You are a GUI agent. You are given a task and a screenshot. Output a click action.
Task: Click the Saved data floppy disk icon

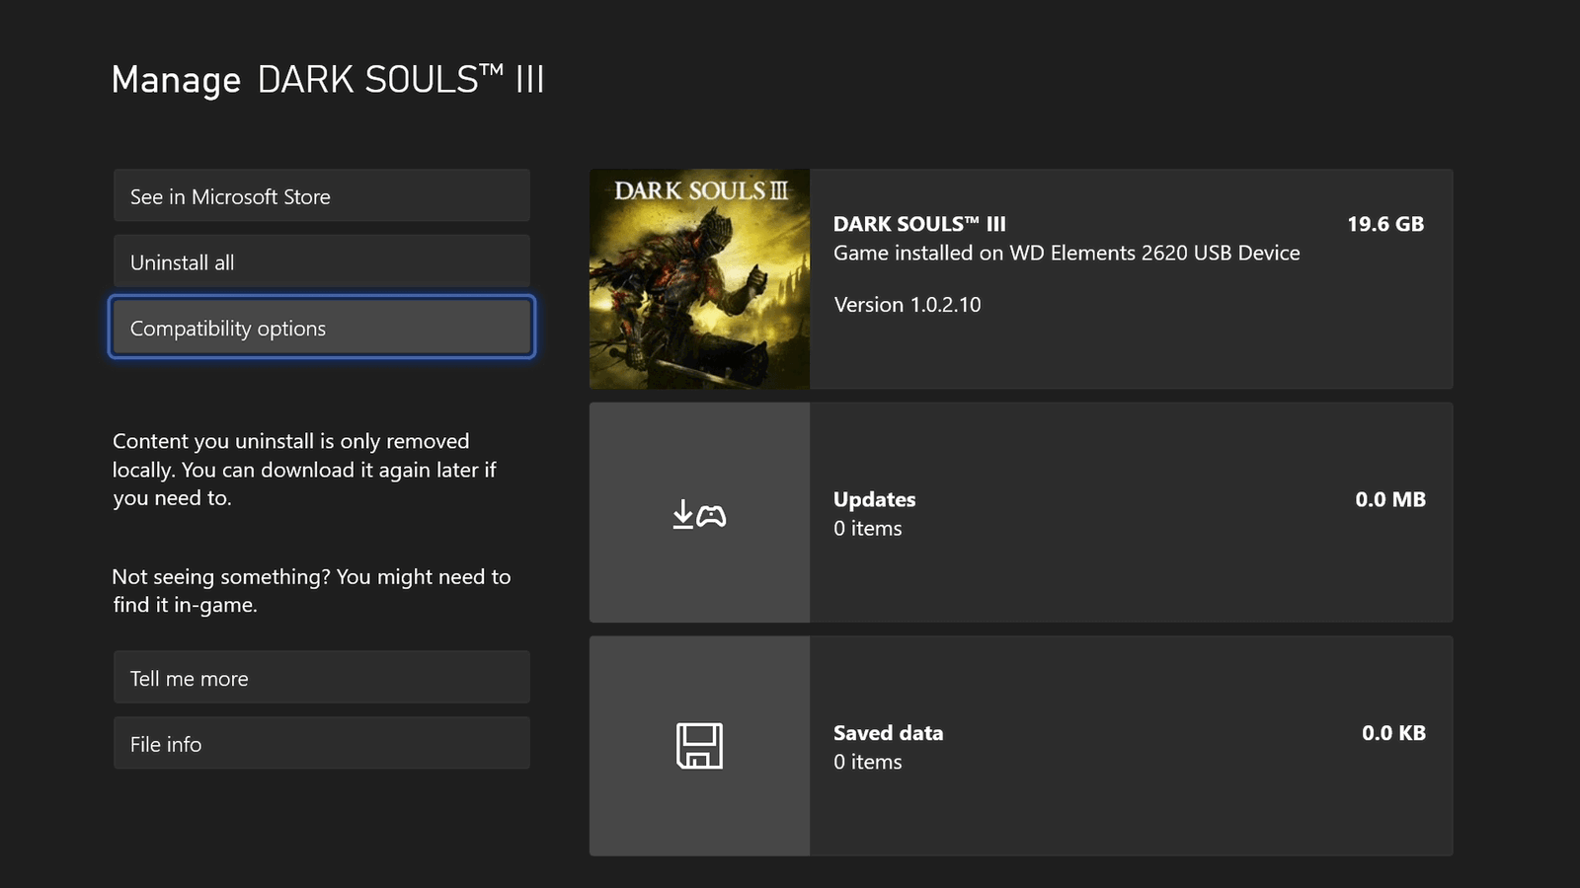[699, 746]
